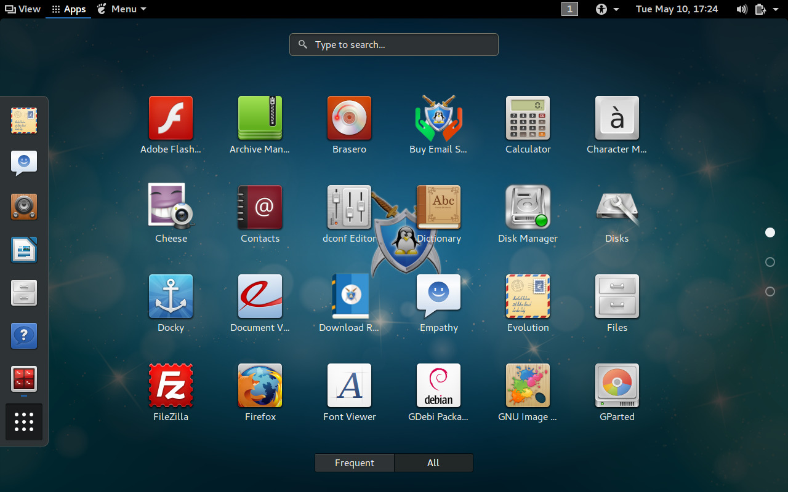Switch to All apps view
Viewport: 788px width, 492px height.
[433, 462]
